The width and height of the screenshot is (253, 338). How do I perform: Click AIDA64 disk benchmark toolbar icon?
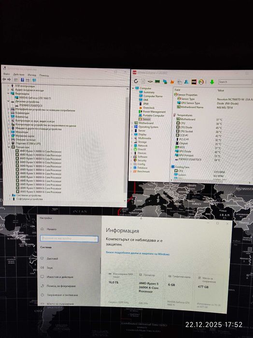pyautogui.click(x=150, y=82)
